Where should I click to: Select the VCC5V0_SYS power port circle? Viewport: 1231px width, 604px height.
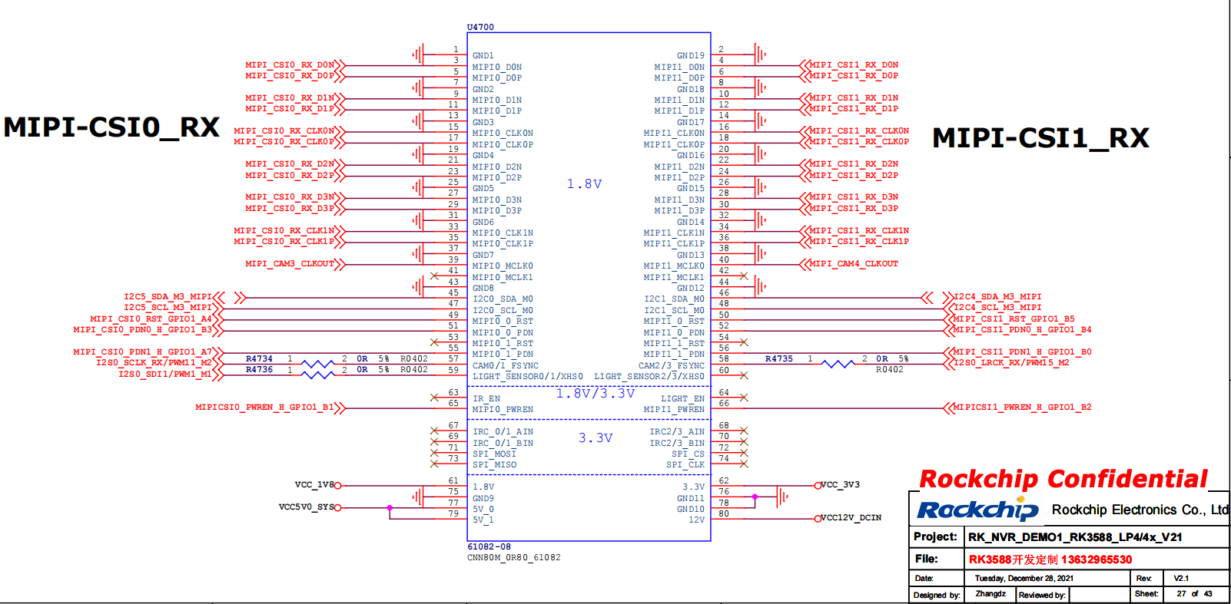pyautogui.click(x=337, y=507)
